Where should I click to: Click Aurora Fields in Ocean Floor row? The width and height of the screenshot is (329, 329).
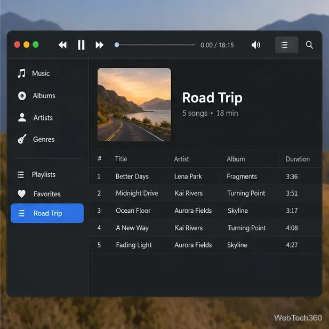(x=193, y=211)
